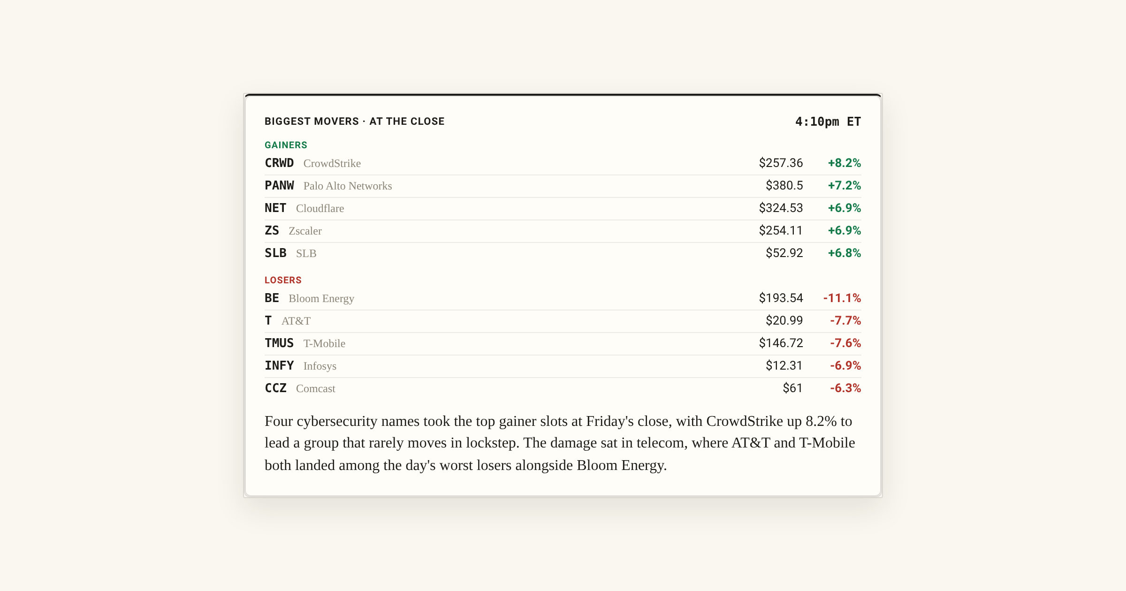This screenshot has width=1126, height=591.
Task: Click the $257.36 CrowdStrike price
Action: tap(781, 163)
